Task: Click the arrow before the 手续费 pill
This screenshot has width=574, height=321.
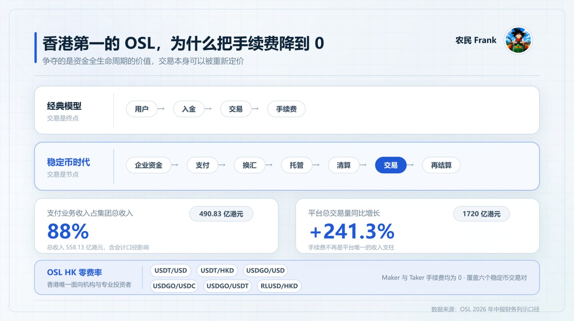Action: 255,109
